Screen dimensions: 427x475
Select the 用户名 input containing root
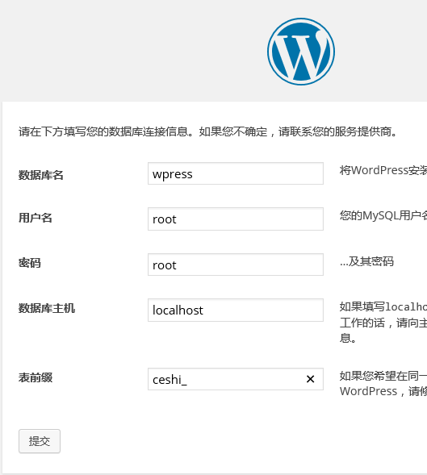[x=236, y=219]
